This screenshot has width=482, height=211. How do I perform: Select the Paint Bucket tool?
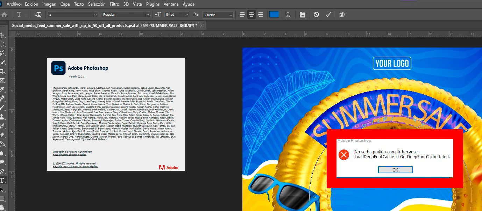click(x=2, y=144)
